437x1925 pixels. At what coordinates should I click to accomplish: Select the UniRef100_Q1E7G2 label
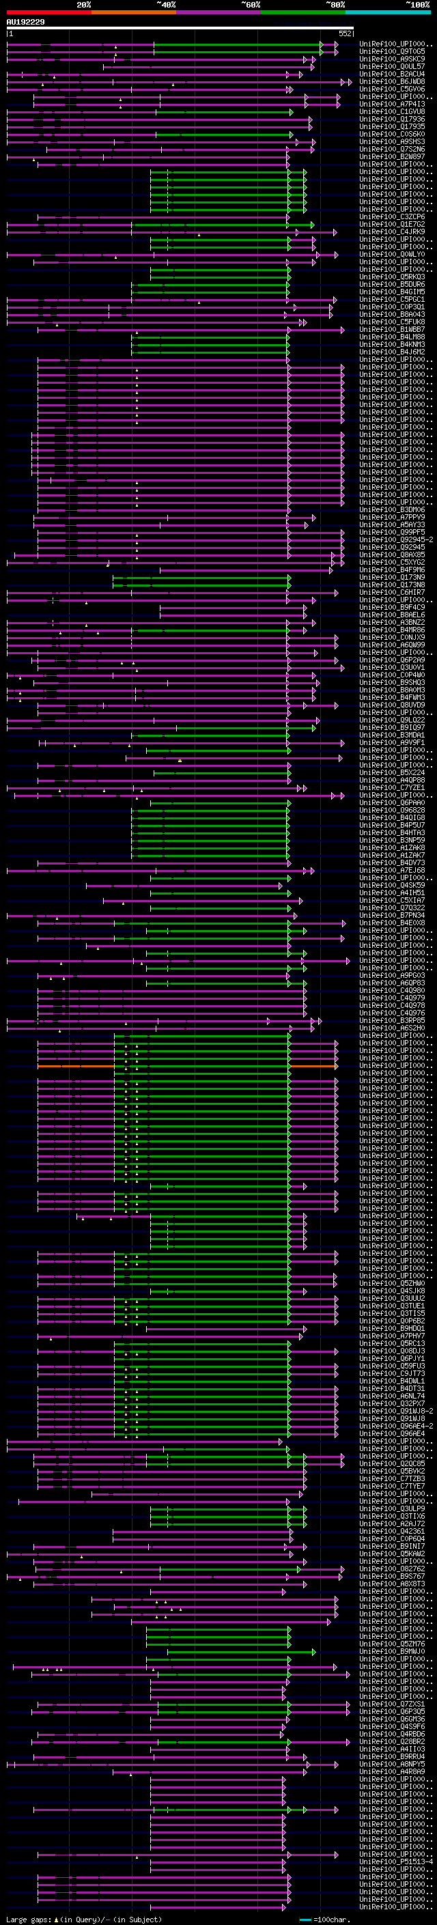point(392,224)
